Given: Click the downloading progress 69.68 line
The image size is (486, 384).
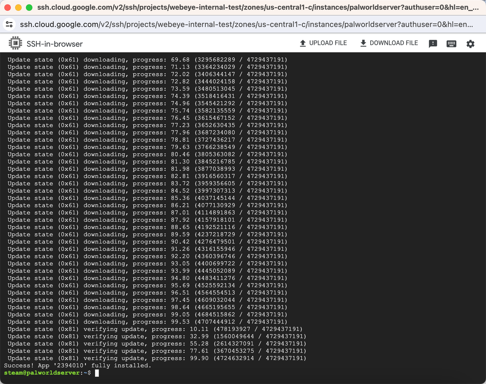Looking at the screenshot, I should (147, 60).
